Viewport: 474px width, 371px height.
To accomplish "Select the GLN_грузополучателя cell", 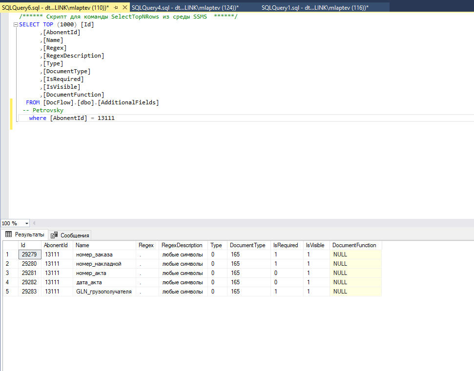I will coord(103,292).
